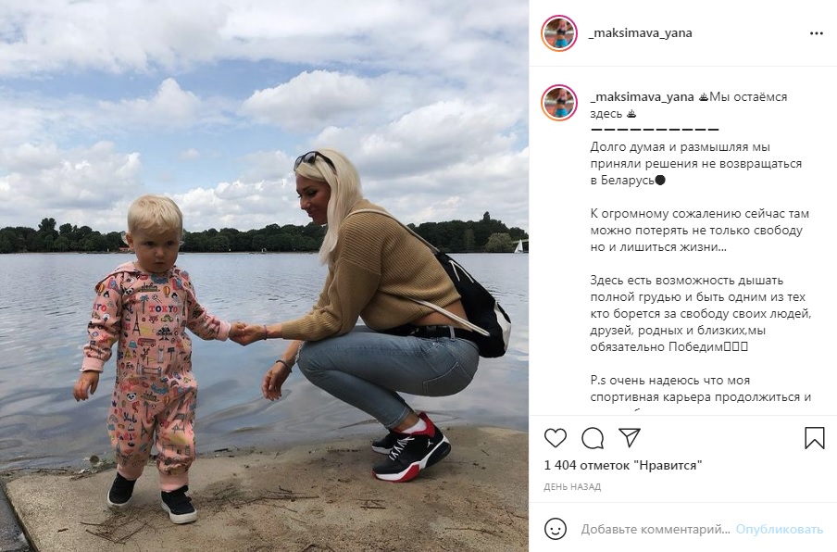Open the three-dot more options menu
Screen dimensions: 837x552
click(817, 33)
